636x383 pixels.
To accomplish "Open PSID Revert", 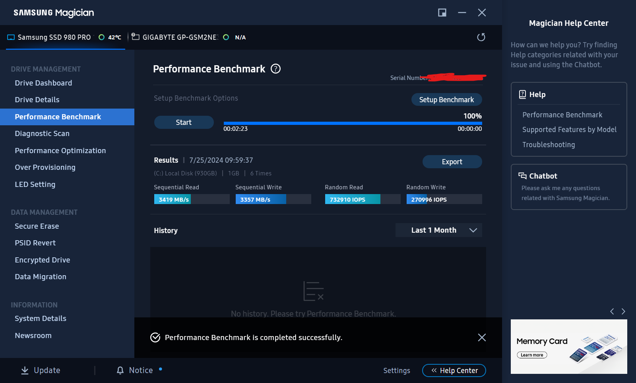I will (x=35, y=243).
